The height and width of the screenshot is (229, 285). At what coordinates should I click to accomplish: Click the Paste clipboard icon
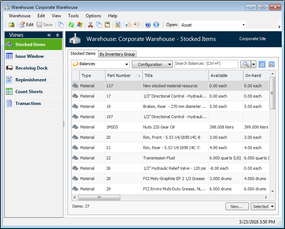coord(107,25)
